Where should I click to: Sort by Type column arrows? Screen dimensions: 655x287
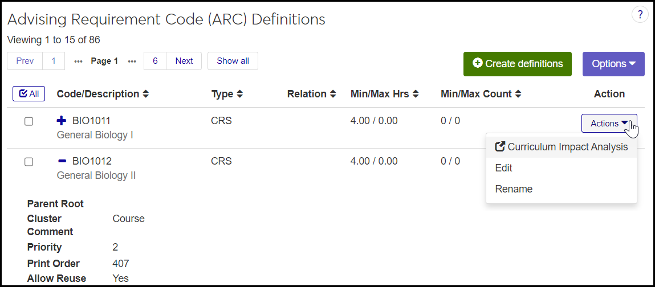[239, 94]
